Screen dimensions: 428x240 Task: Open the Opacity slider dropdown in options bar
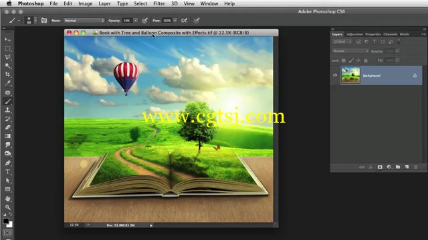pyautogui.click(x=135, y=21)
